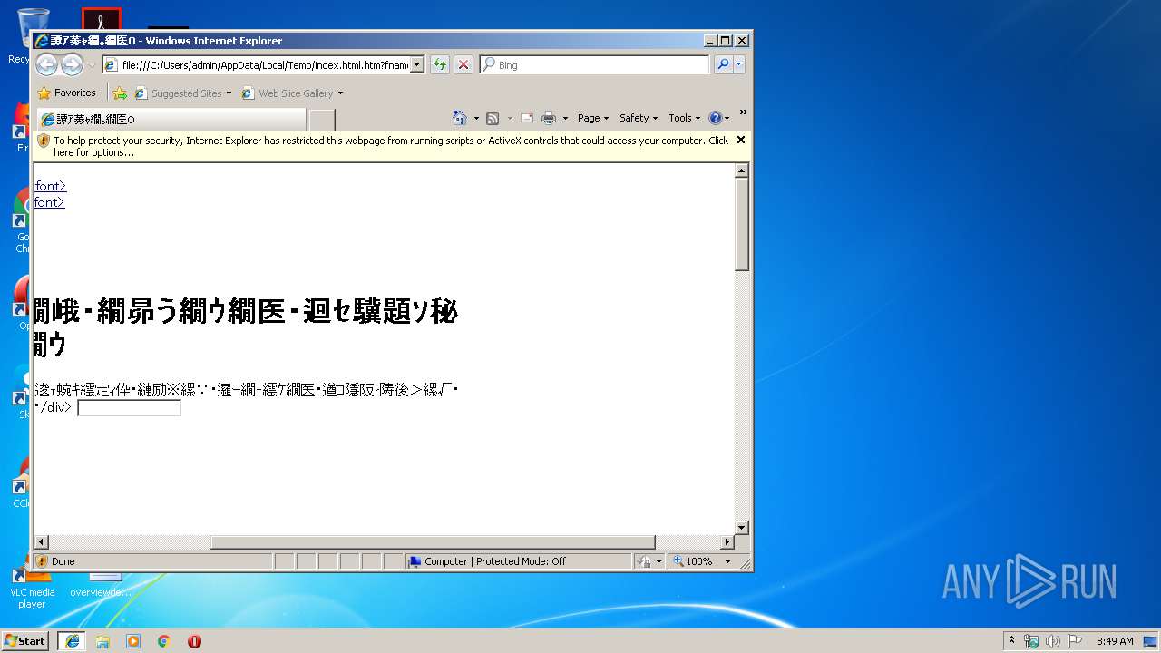Click the address bar URL field
Image resolution: width=1161 pixels, height=653 pixels.
coord(256,65)
